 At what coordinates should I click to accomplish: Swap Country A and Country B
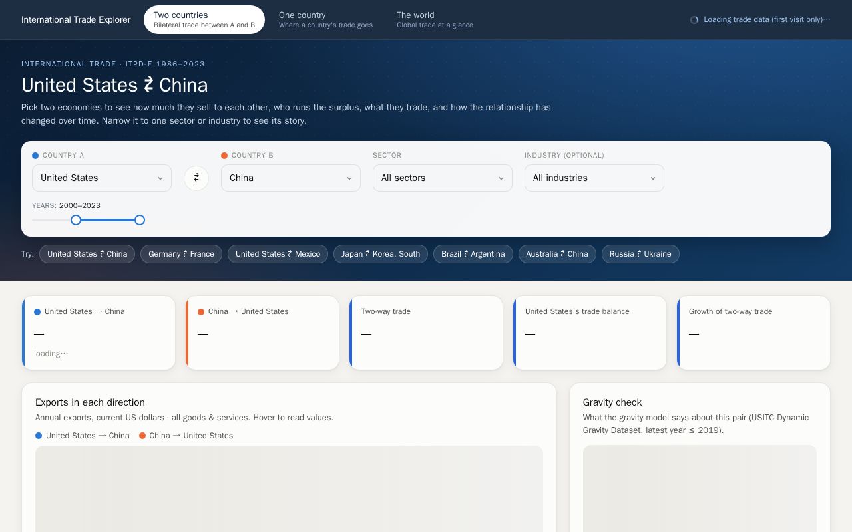click(196, 178)
